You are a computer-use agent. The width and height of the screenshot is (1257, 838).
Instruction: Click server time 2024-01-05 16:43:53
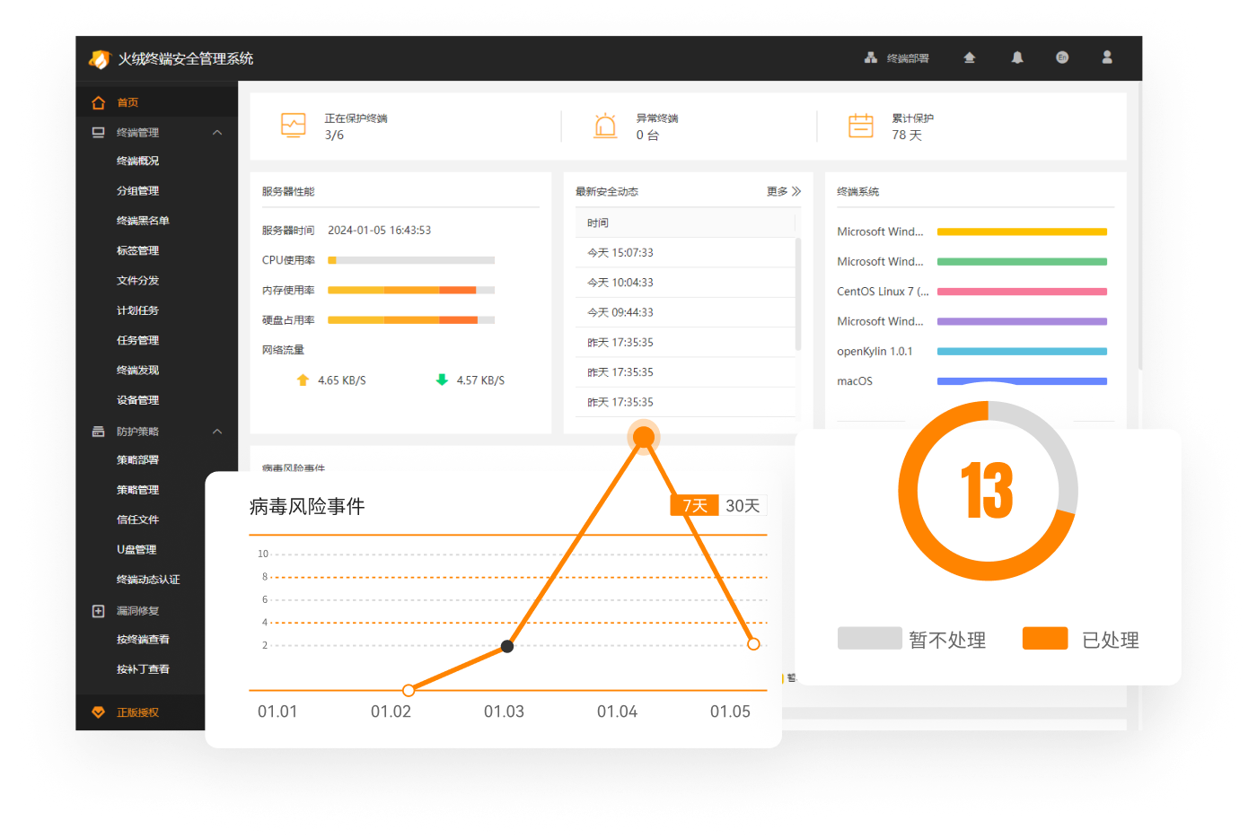[379, 231]
